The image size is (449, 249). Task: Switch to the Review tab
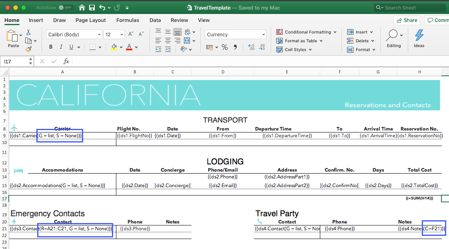click(x=179, y=20)
